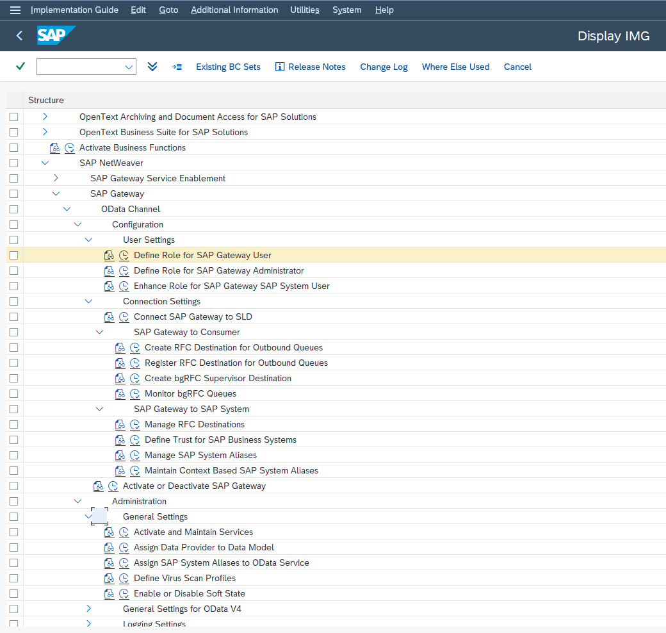Open documentation for Enable or Disable Soft State
The height and width of the screenshot is (633, 666).
[109, 593]
